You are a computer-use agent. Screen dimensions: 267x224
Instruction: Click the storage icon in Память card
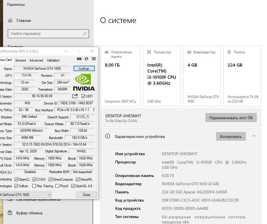coord(229,52)
